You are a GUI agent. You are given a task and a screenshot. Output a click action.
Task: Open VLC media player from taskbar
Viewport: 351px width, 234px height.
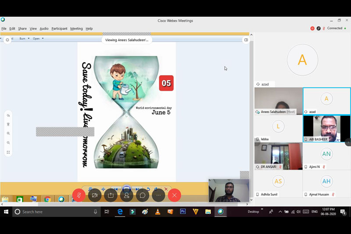(158, 212)
